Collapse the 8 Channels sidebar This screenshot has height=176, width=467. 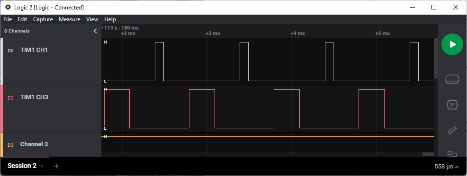click(x=95, y=31)
